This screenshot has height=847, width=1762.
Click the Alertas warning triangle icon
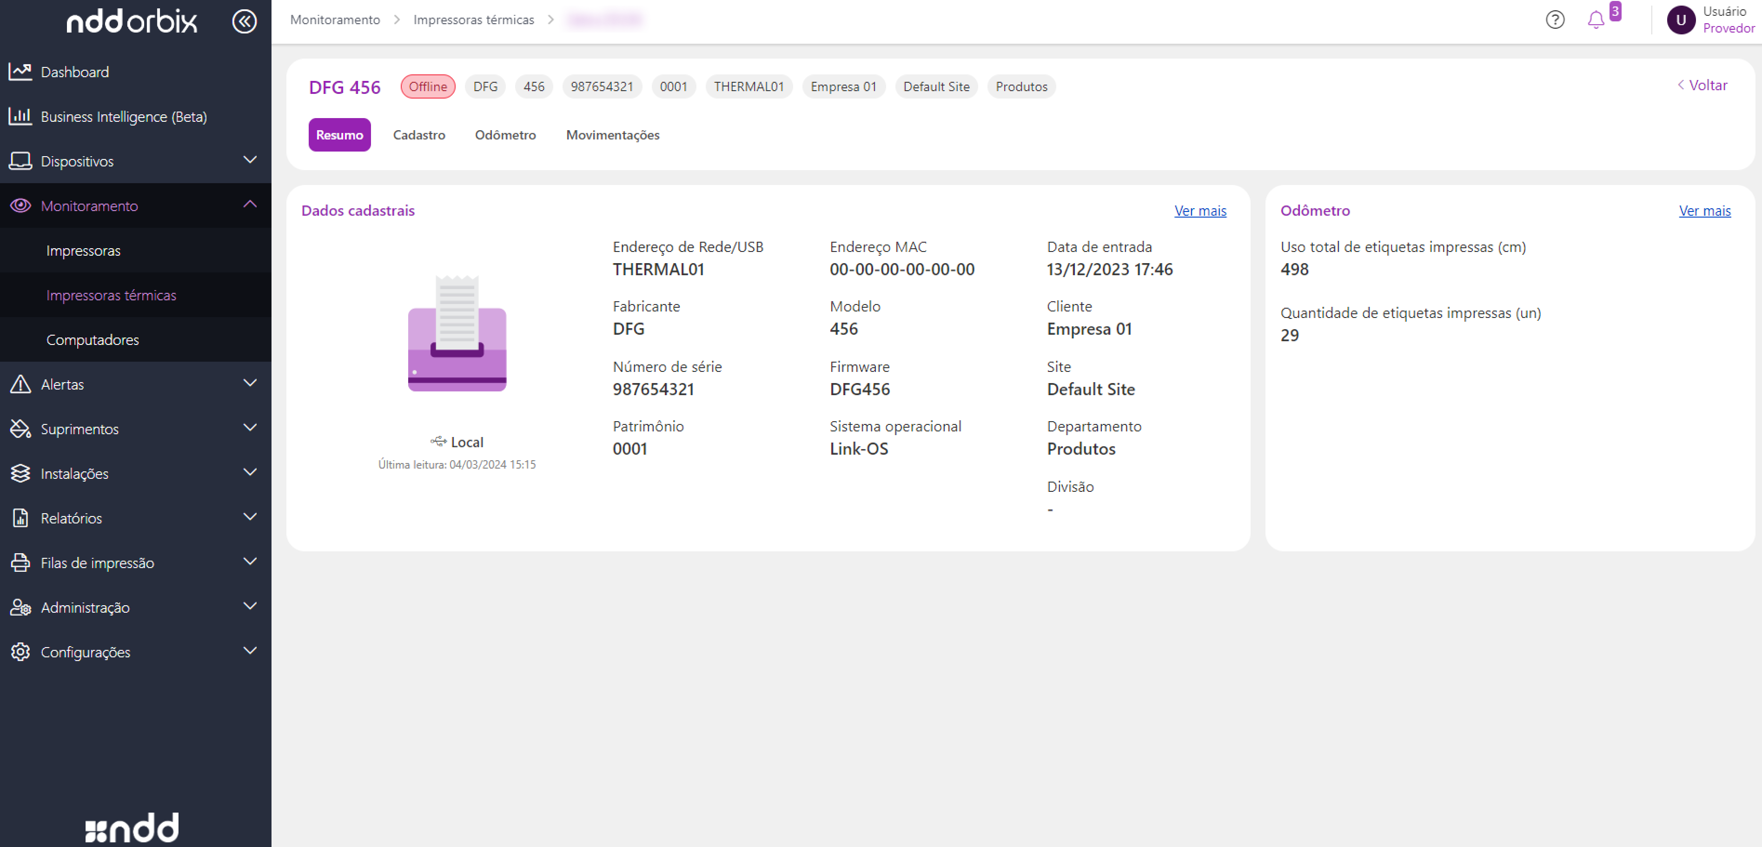tap(20, 384)
